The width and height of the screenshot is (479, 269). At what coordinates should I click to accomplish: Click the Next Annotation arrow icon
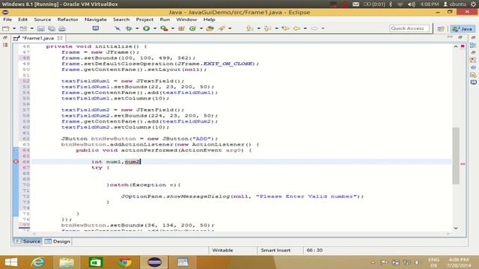point(250,28)
